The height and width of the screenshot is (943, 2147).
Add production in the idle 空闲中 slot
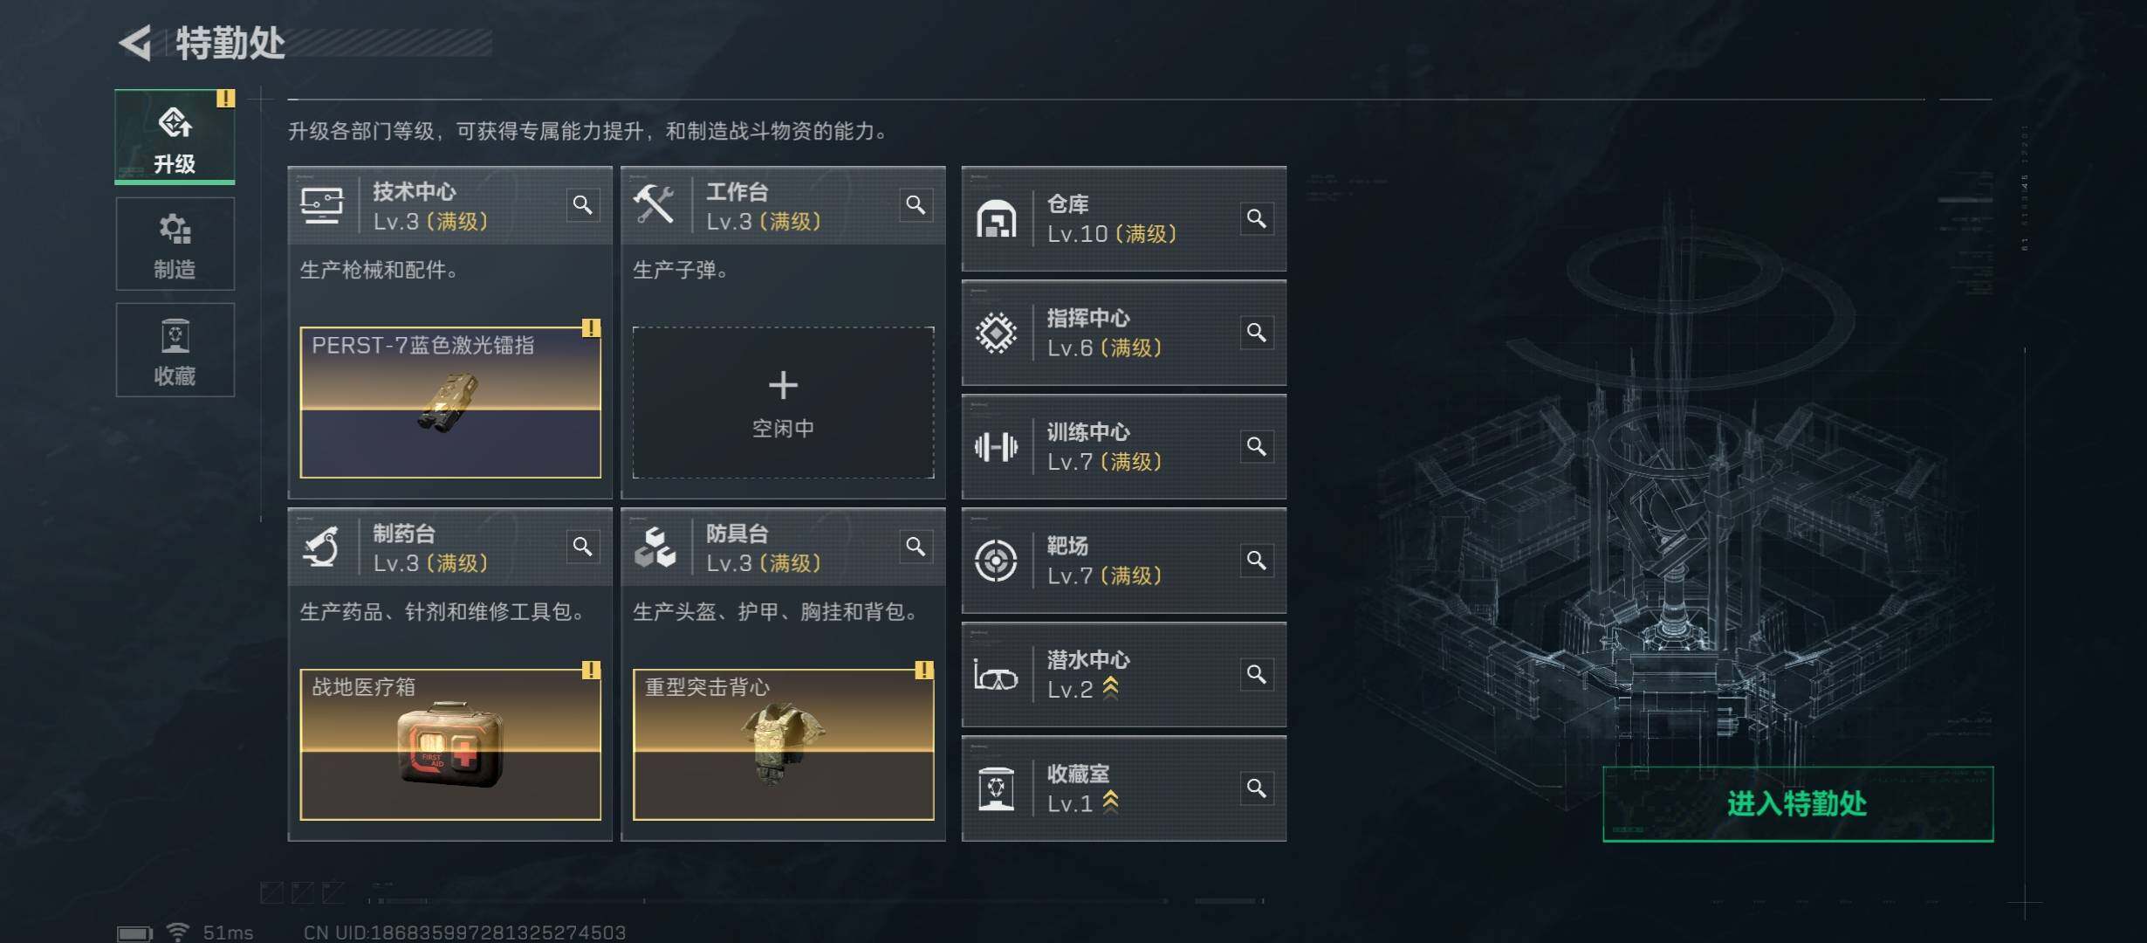pyautogui.click(x=783, y=403)
